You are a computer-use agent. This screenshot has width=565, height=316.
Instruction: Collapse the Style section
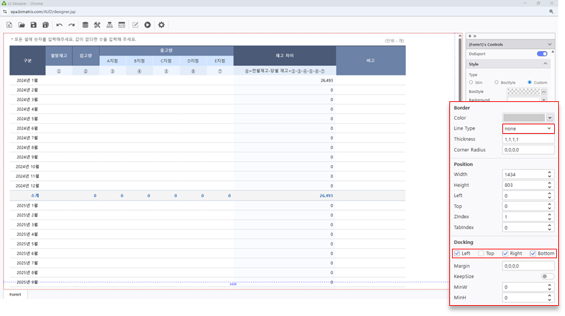click(x=545, y=64)
